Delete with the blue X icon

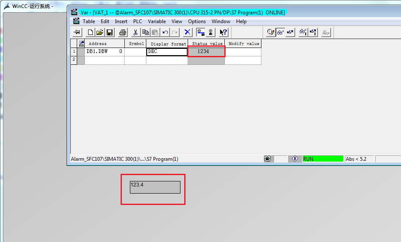tap(188, 32)
